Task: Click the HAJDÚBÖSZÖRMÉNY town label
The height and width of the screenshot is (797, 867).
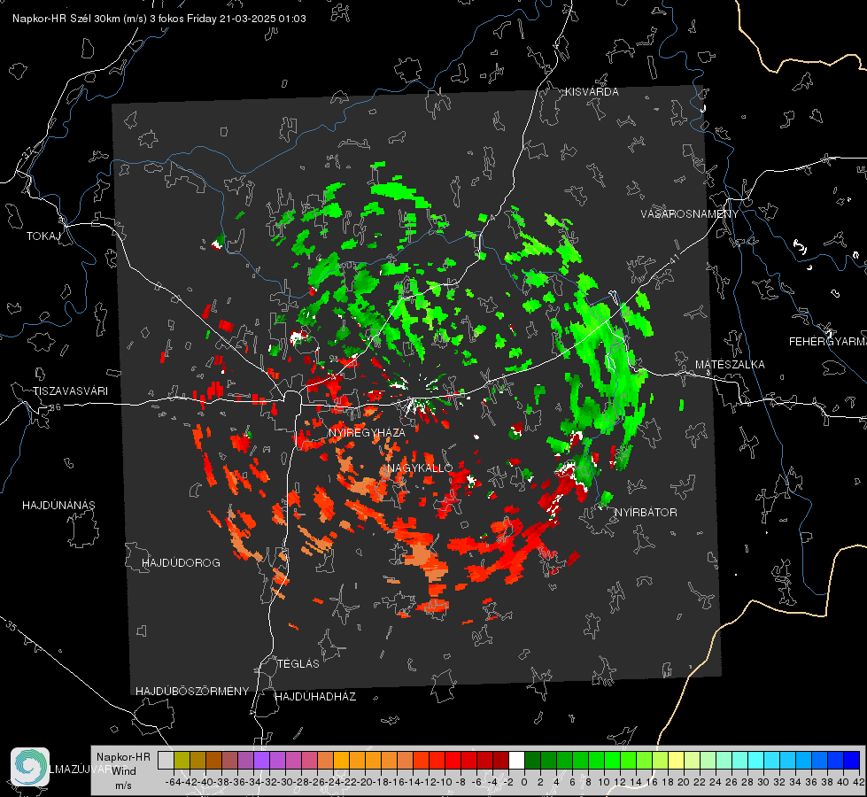Action: tap(192, 692)
